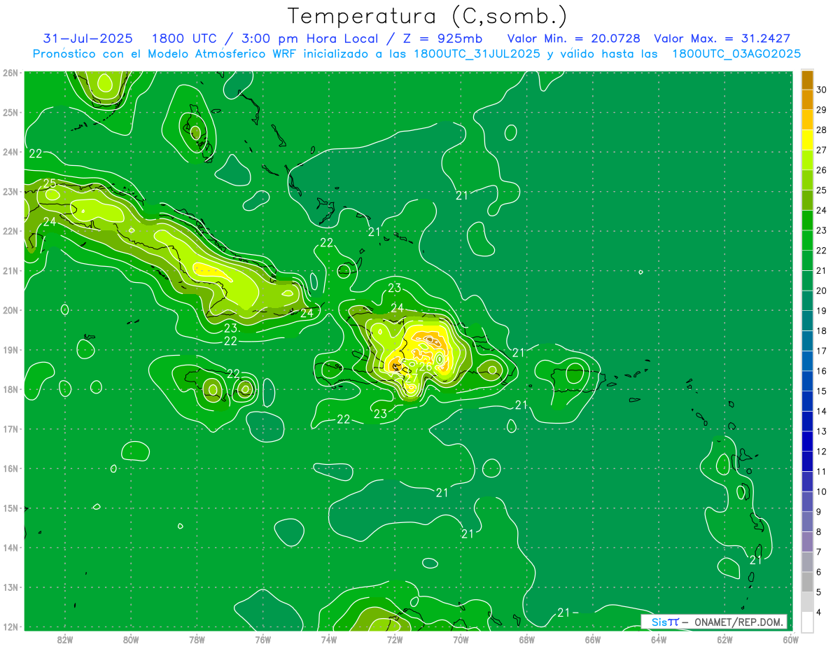Pick the color bar segment between 29 and 30

[807, 99]
